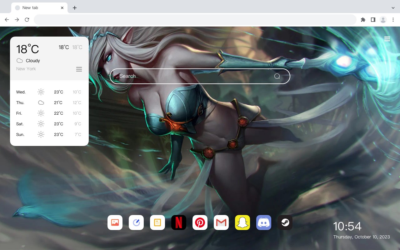Click the sunny icon for Sun.
Image resolution: width=400 pixels, height=250 pixels.
click(41, 134)
